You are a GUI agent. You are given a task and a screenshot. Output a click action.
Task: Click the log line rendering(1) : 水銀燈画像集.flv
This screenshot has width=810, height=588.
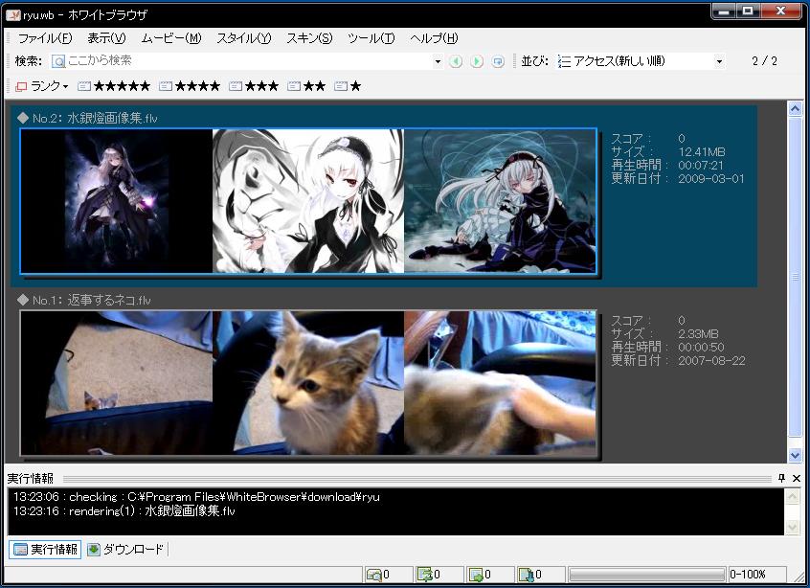(x=124, y=511)
